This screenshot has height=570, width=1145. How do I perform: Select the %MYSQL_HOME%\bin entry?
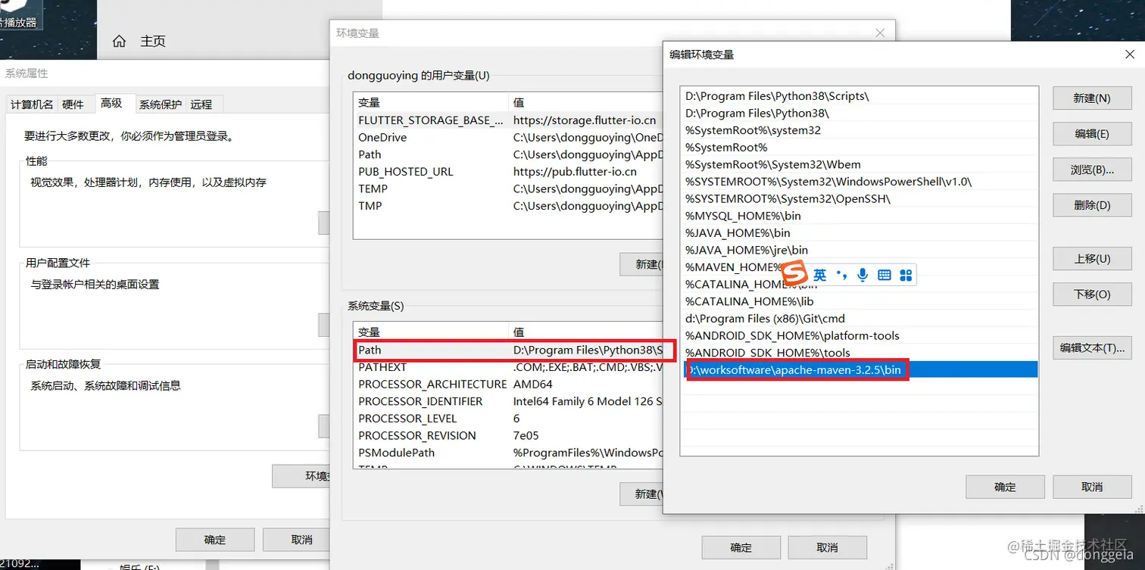point(859,216)
